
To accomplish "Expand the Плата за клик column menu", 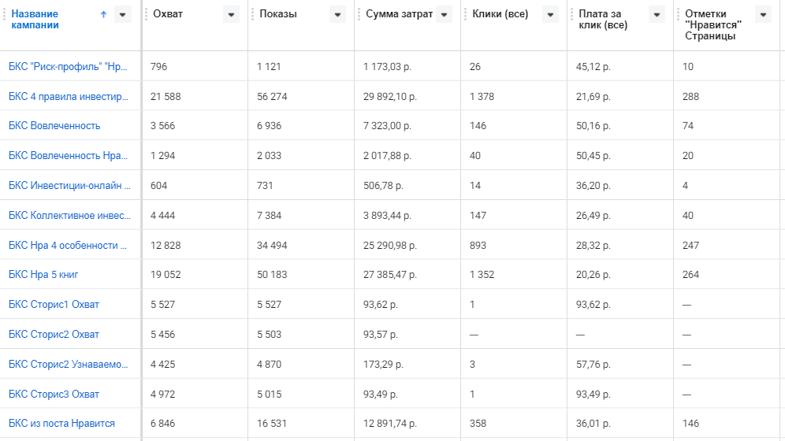I will coord(657,14).
